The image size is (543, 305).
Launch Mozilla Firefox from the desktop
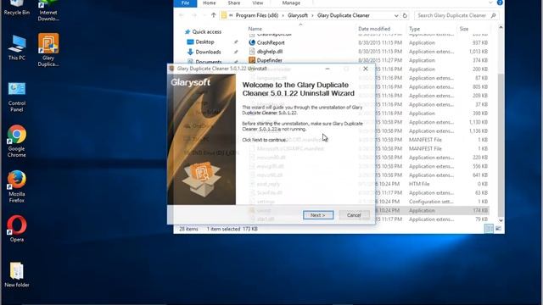(17, 186)
